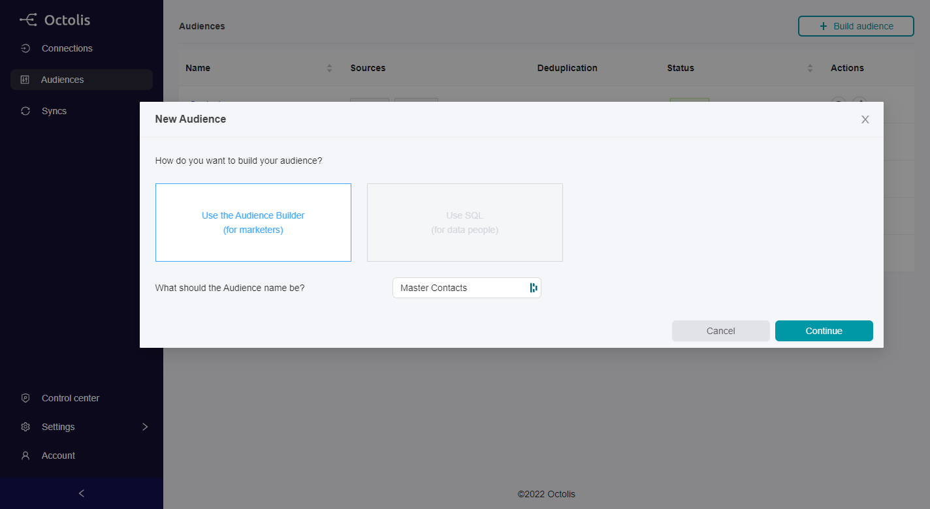Click the icon inside the name field

point(534,288)
